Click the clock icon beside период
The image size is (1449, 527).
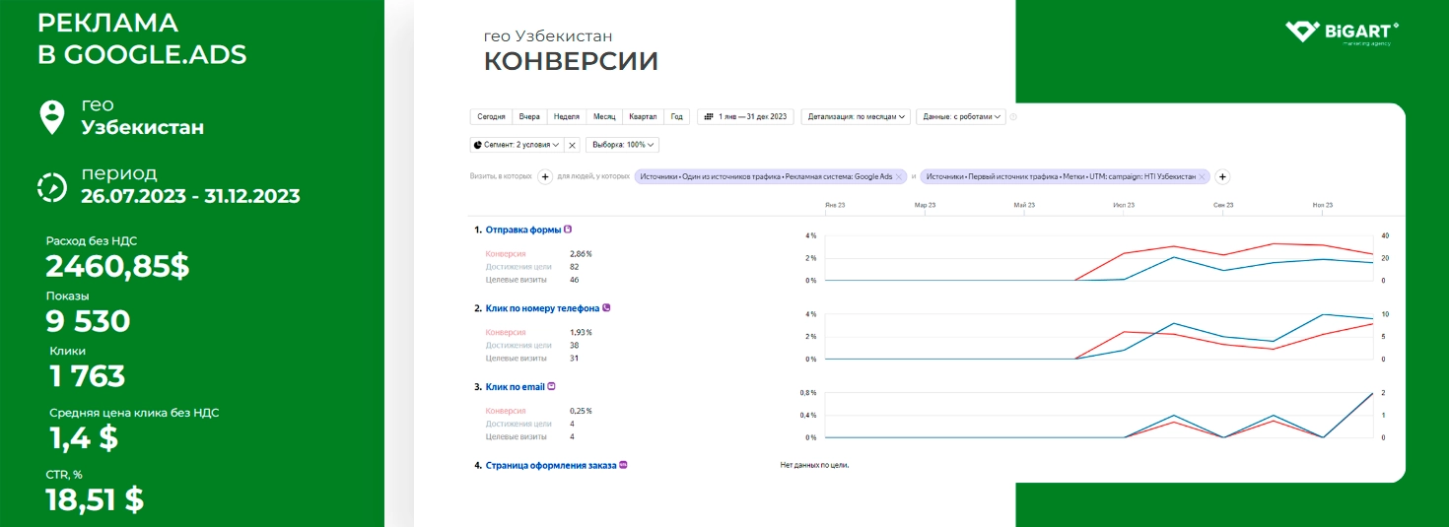pos(50,187)
